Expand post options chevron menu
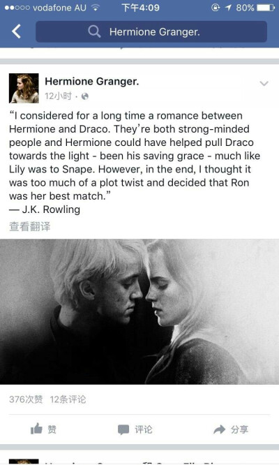Image resolution: width=279 pixels, height=465 pixels. (264, 83)
